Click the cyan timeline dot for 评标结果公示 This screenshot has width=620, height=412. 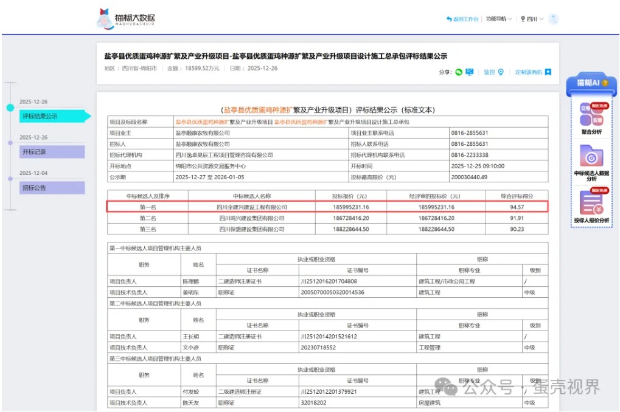(10, 108)
